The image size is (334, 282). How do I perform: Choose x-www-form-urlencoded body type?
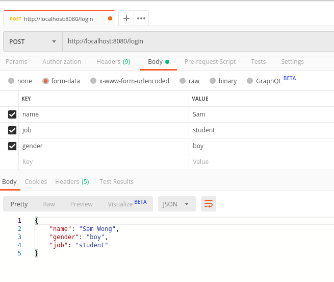coord(93,81)
